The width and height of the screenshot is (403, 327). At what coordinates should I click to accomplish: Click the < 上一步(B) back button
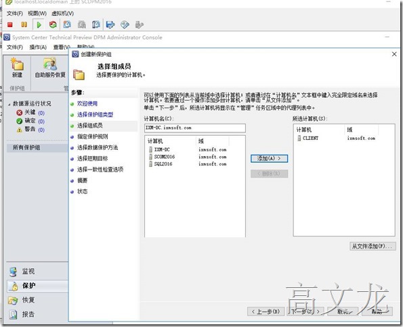point(266,311)
